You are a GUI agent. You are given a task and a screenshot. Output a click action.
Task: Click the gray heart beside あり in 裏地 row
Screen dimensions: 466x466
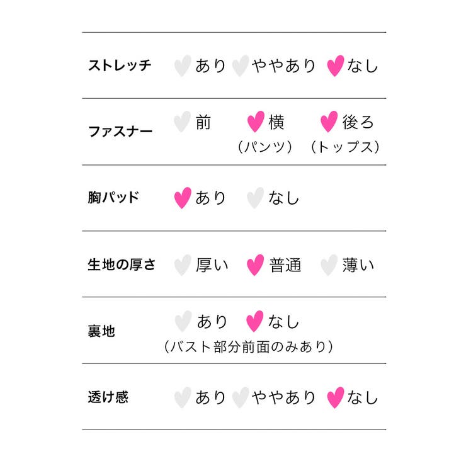point(183,321)
